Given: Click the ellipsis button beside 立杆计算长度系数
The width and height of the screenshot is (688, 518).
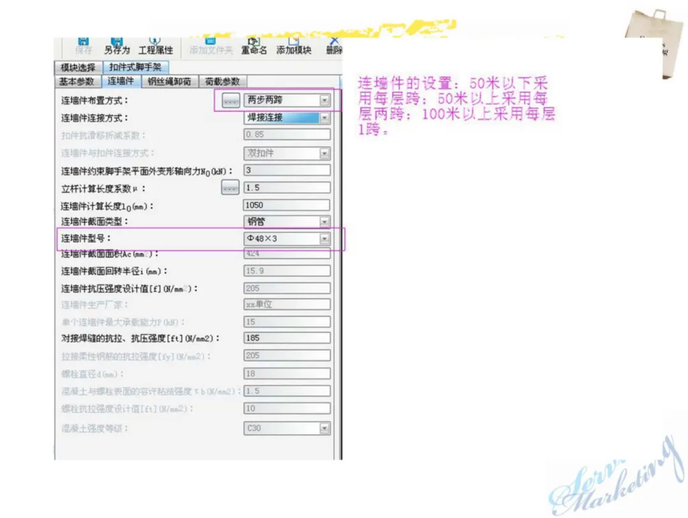Looking at the screenshot, I should pos(230,188).
